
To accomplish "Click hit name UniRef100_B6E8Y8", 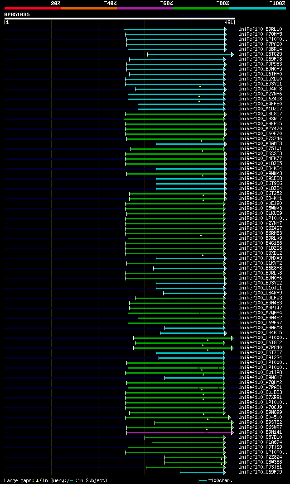I will [260, 268].
